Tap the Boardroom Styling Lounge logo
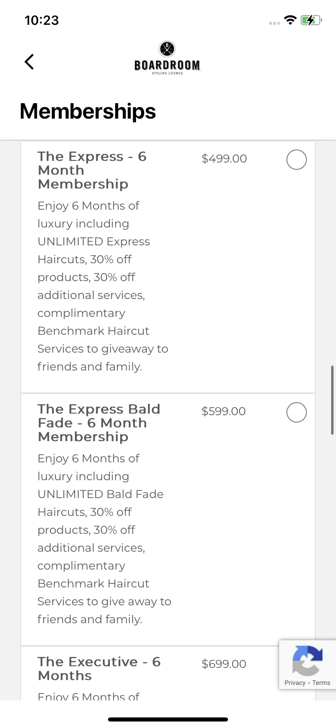Image resolution: width=336 pixels, height=728 pixels. click(167, 58)
